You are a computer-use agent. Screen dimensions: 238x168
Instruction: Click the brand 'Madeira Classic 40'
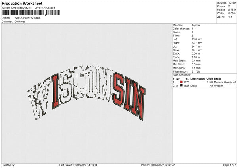[225, 82]
